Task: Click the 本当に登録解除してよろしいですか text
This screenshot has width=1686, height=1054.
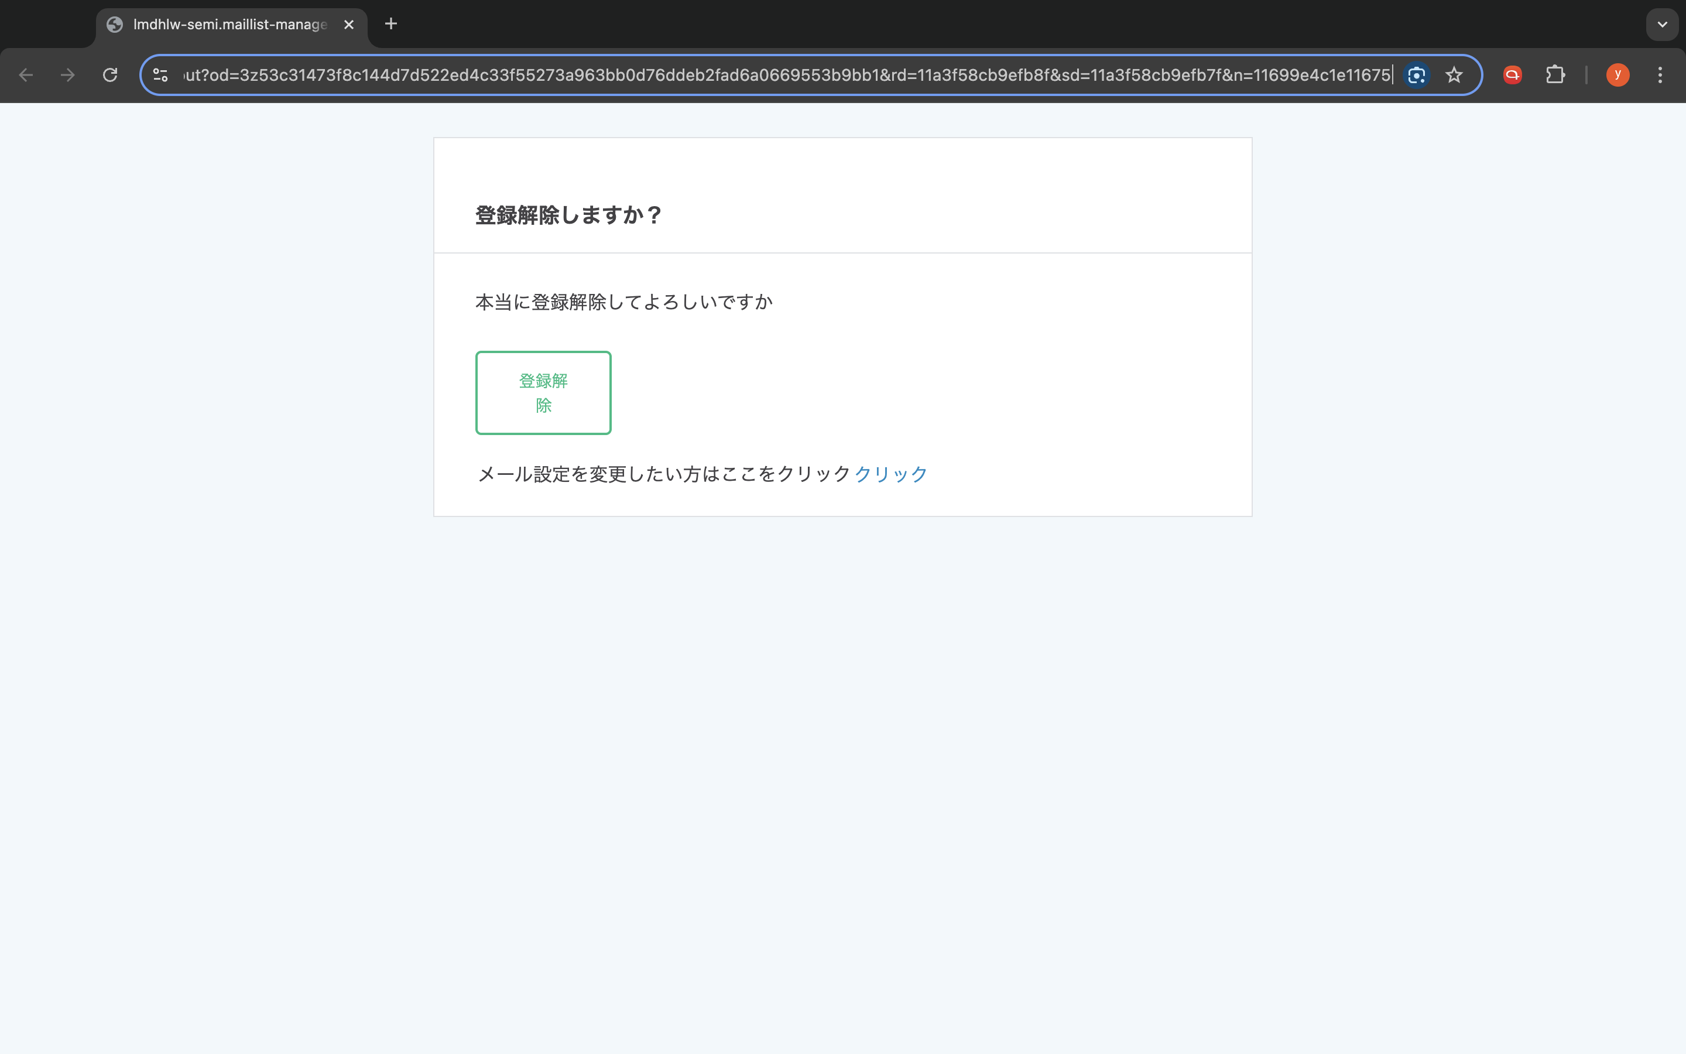Action: (x=623, y=302)
